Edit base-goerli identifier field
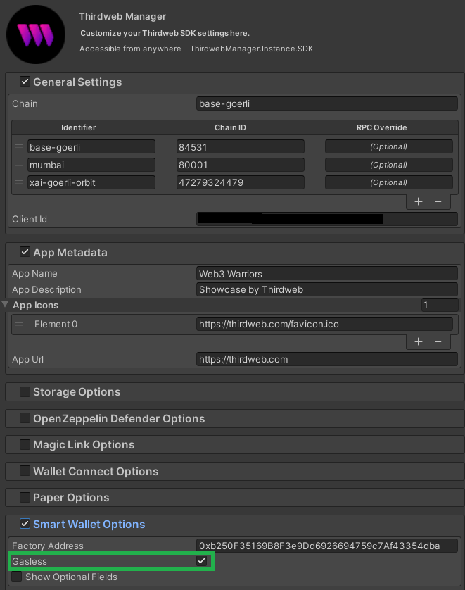This screenshot has width=465, height=590. [x=91, y=146]
